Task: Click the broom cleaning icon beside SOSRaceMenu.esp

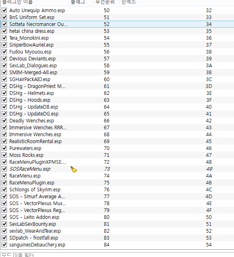Action: tap(74, 169)
